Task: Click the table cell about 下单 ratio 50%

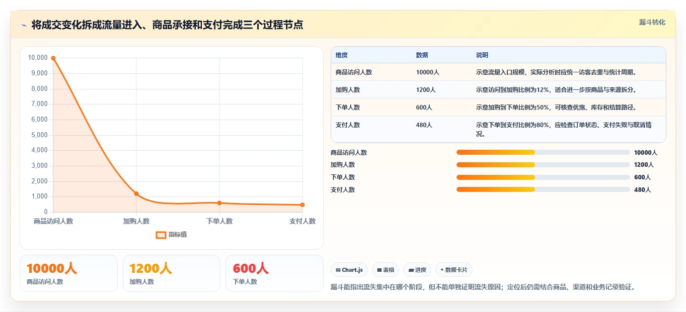Action: (556, 108)
